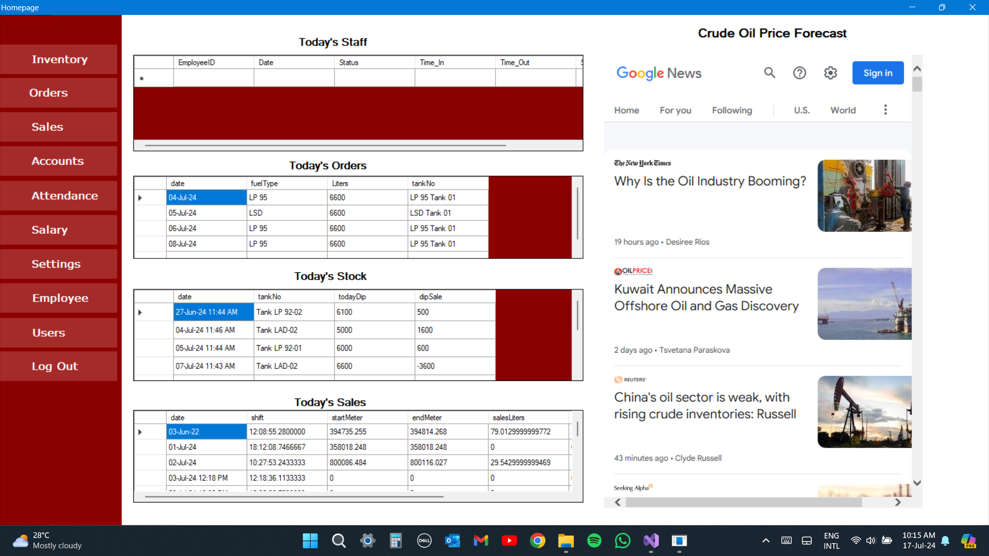
Task: Open the Orders section
Action: [59, 93]
